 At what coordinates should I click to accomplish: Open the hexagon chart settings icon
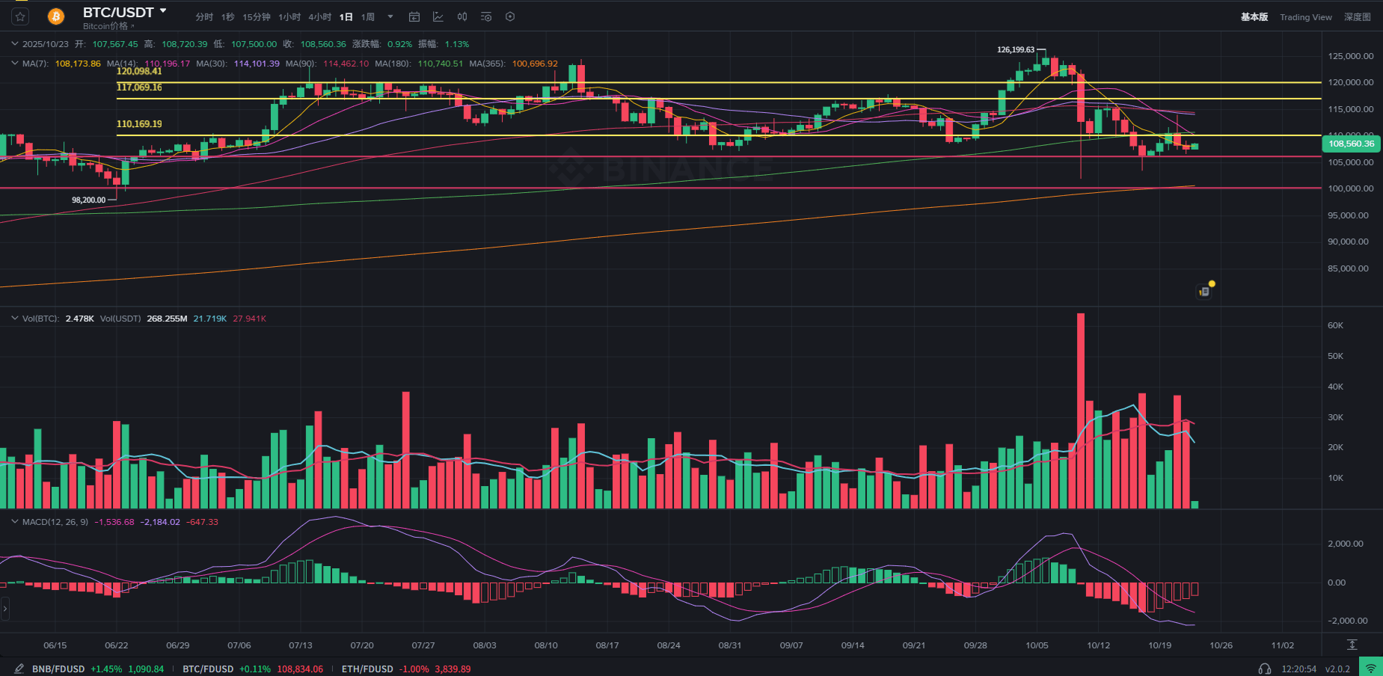510,16
